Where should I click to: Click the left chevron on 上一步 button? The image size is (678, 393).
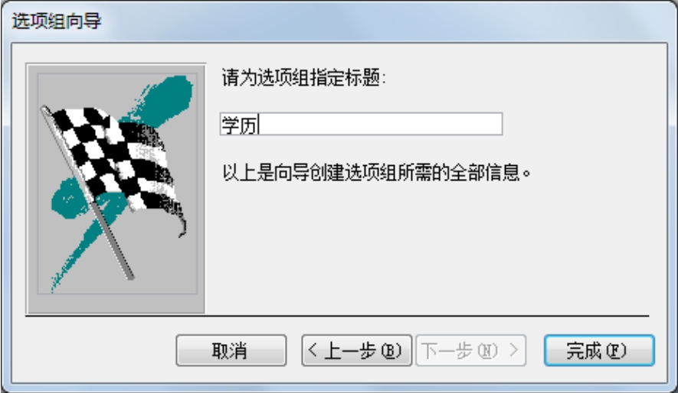313,350
